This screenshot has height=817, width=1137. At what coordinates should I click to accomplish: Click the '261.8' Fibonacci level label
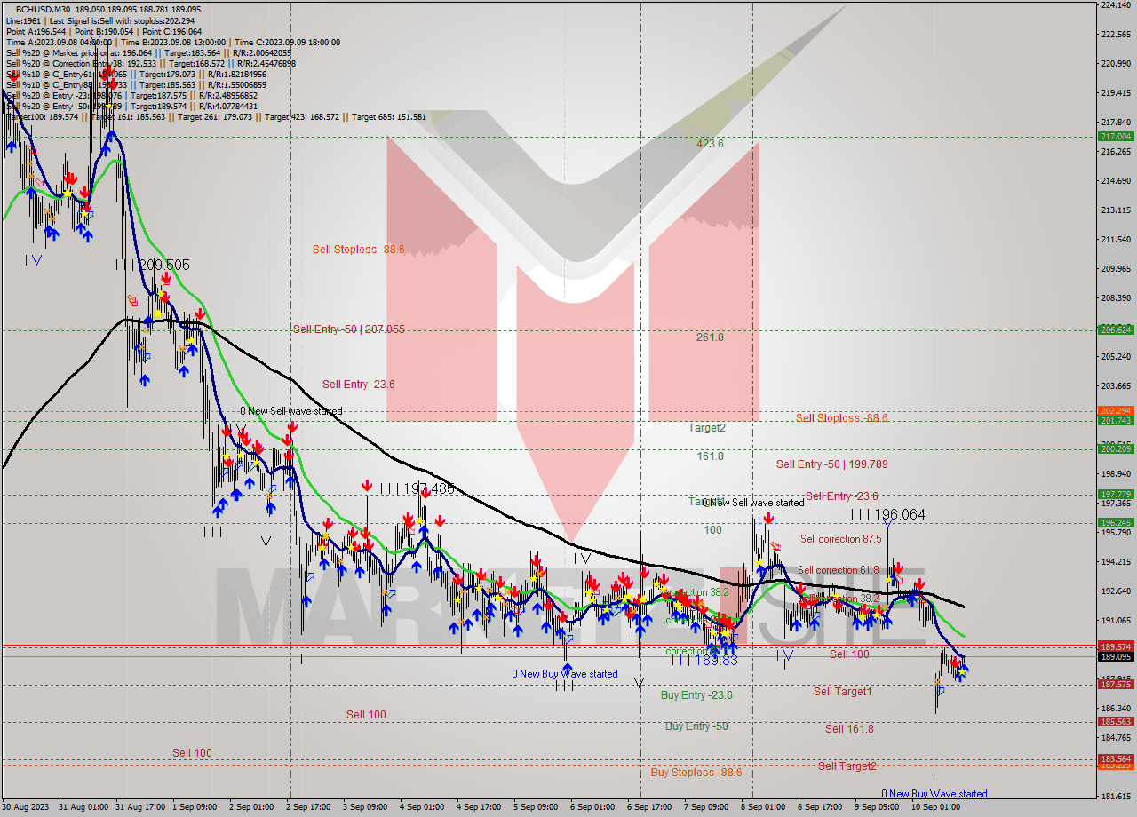tap(710, 337)
